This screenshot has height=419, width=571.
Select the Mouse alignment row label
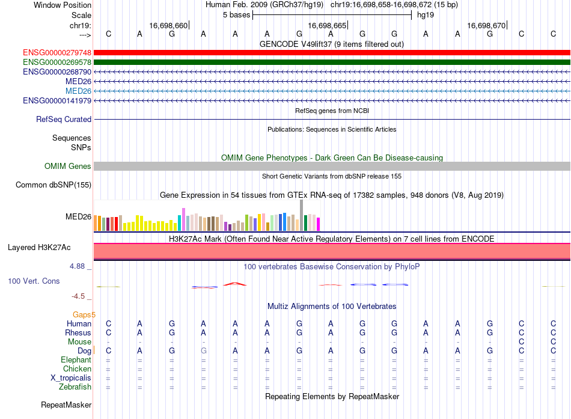[x=79, y=342]
